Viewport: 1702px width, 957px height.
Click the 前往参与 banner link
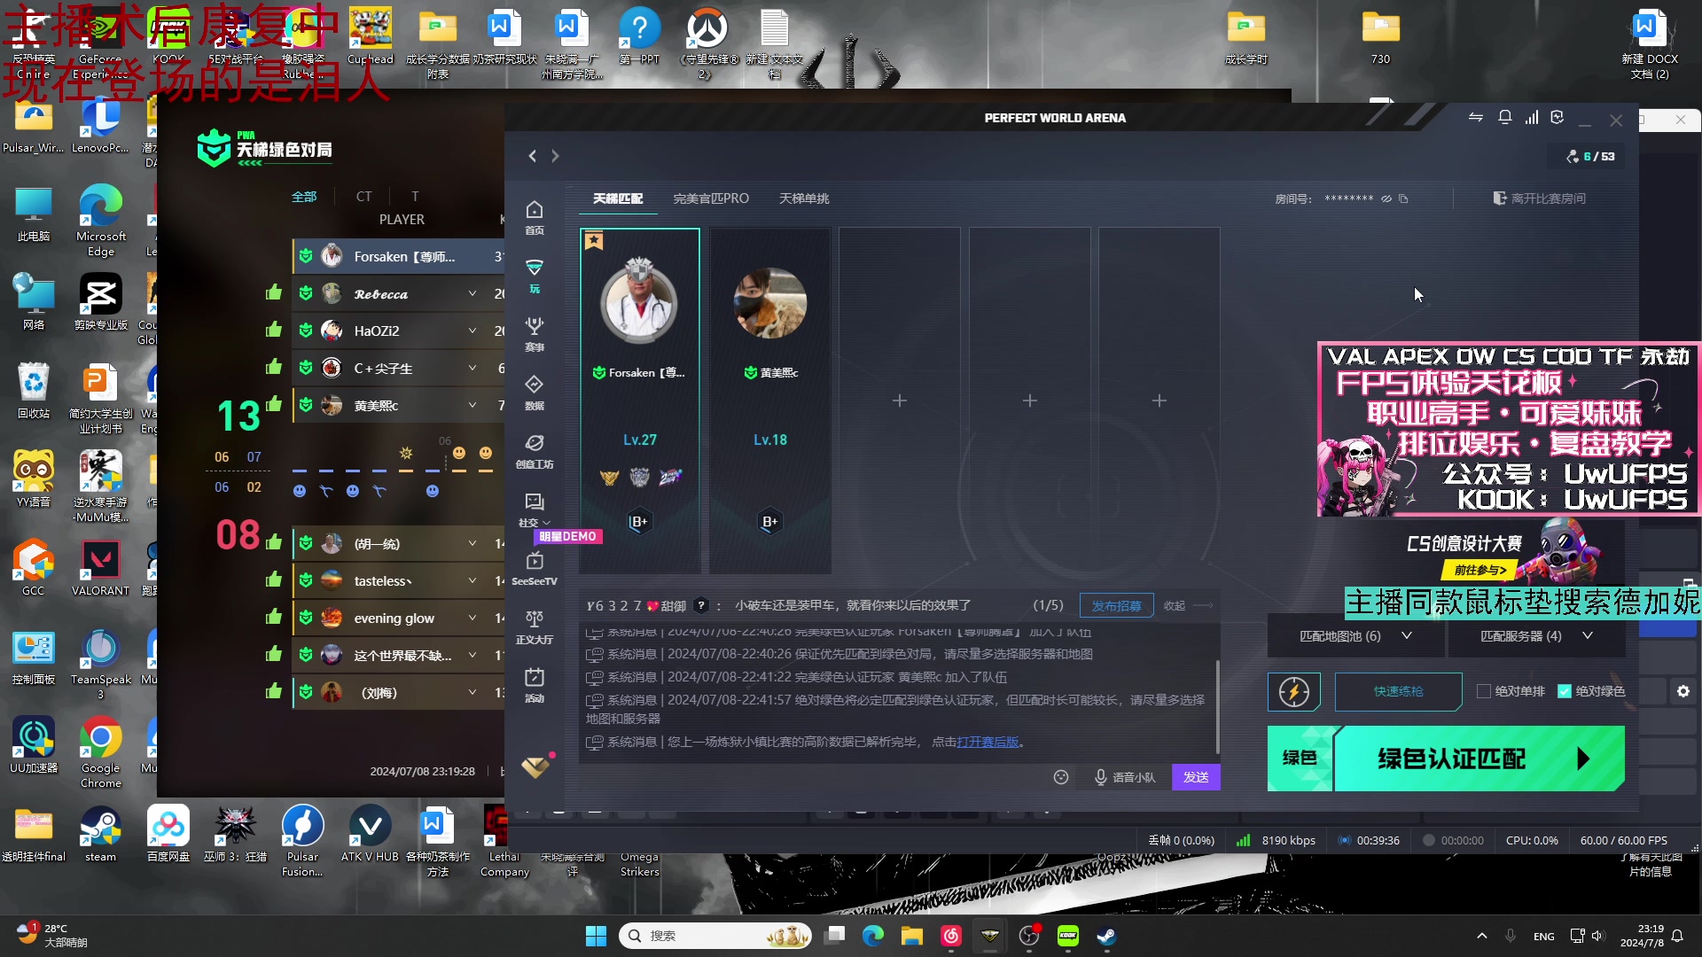1479,570
